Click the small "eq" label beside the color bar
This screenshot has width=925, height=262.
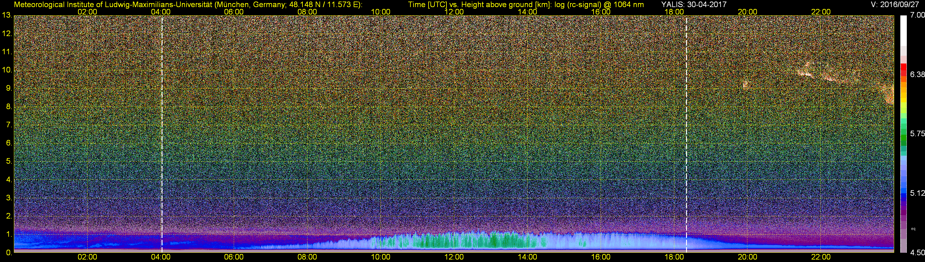click(914, 229)
